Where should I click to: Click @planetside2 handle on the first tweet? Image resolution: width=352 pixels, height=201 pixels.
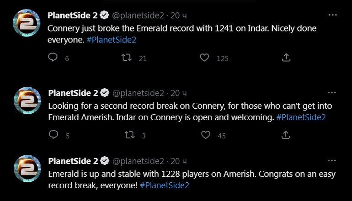[x=138, y=16]
